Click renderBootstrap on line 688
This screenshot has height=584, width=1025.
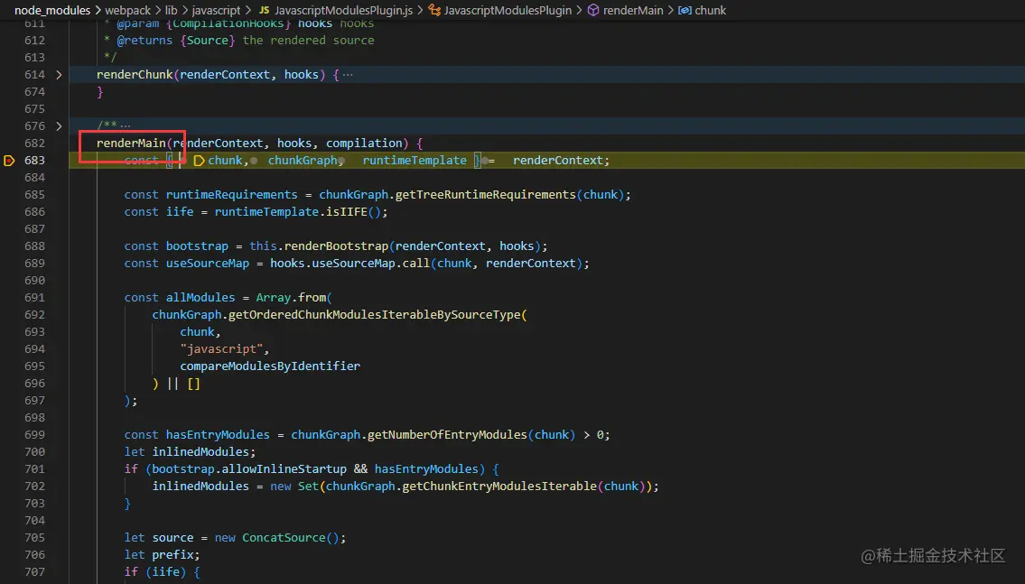(336, 246)
